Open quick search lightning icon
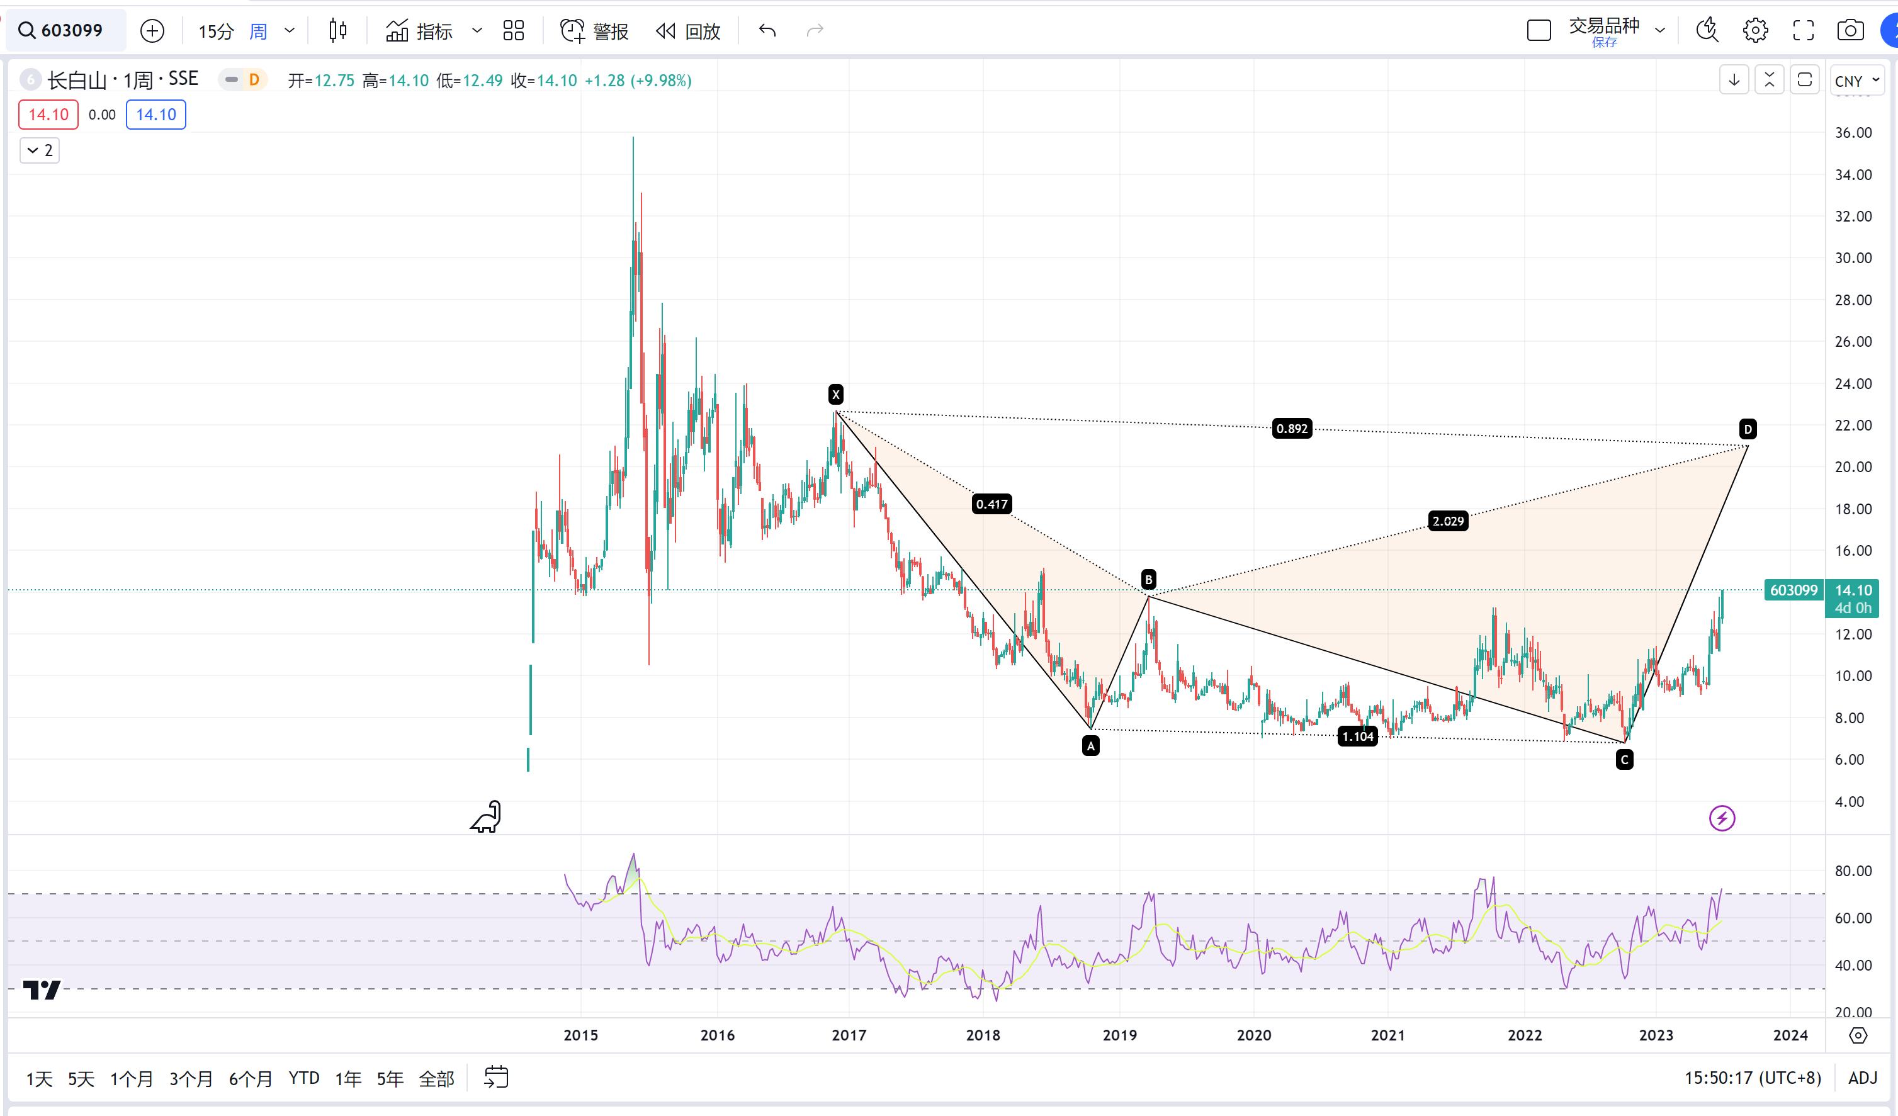1898x1116 pixels. [1707, 31]
